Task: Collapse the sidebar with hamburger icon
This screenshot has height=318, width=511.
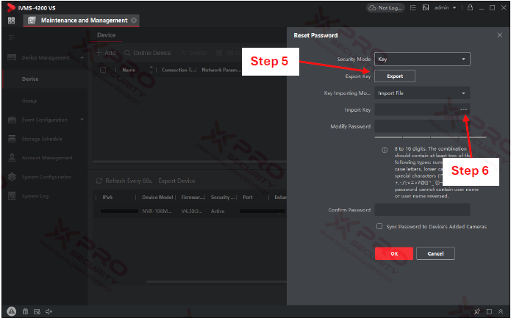Action: 12,37
